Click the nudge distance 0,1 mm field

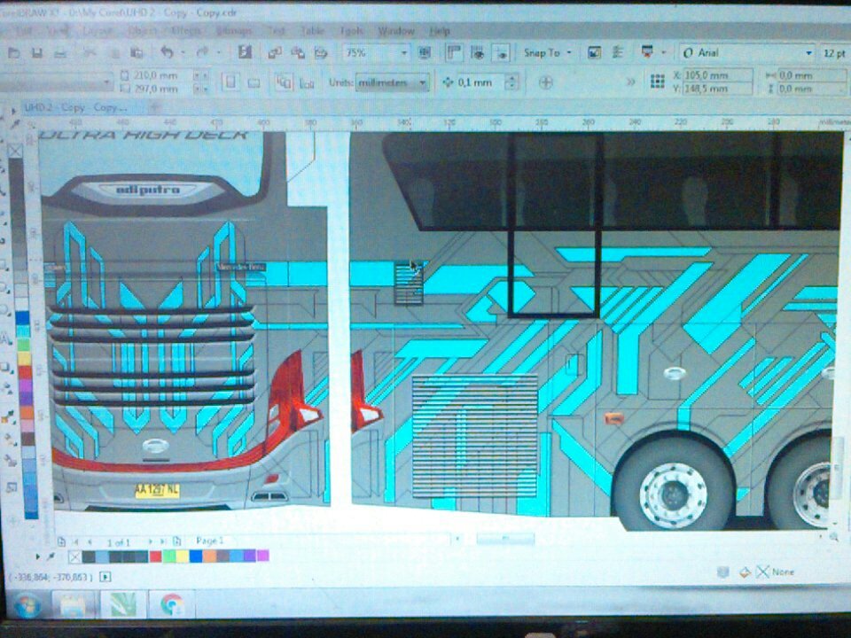[x=482, y=82]
